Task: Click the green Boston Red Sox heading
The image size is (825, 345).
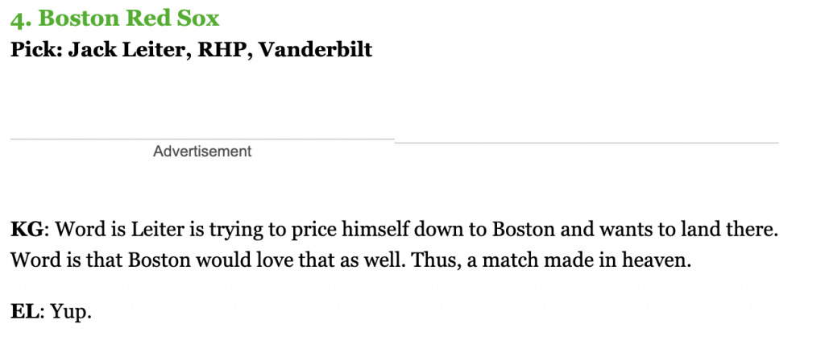Action: click(114, 19)
